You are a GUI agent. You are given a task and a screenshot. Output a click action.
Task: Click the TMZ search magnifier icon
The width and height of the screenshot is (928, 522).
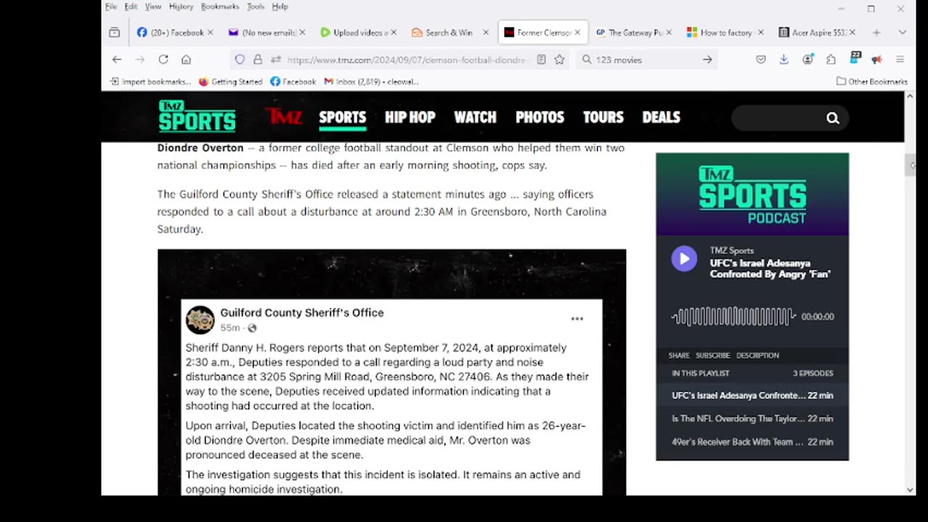tap(832, 118)
